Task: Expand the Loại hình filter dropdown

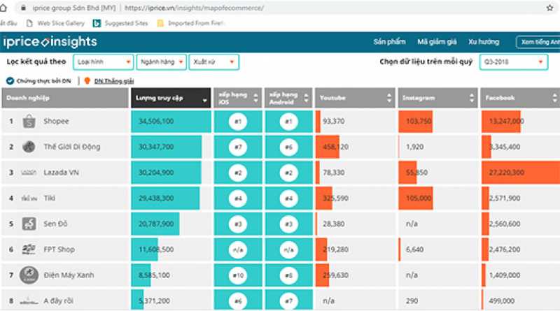Action: pyautogui.click(x=103, y=62)
